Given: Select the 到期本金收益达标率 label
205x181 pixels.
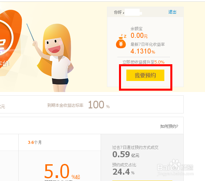Looking at the screenshot, I should click(65, 105).
